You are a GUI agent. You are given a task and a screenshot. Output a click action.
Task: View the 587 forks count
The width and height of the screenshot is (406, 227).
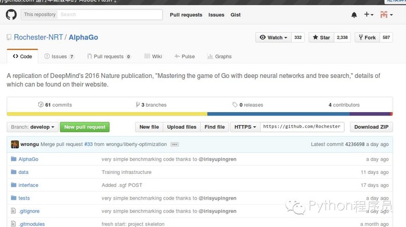pyautogui.click(x=386, y=38)
